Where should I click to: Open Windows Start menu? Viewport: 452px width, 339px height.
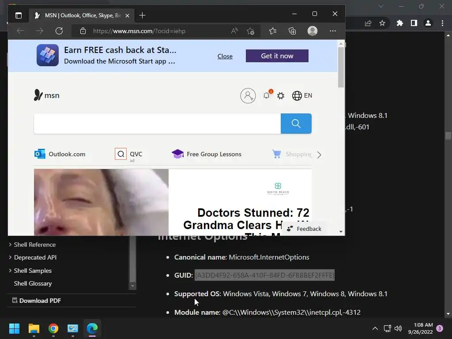coord(14,328)
